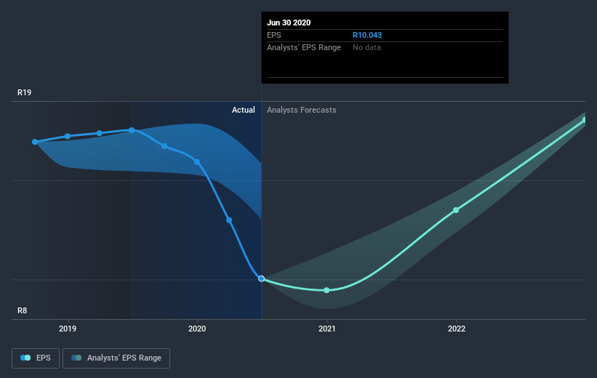Select the highlighted Jun 30 2020 EPS point
The image size is (597, 378).
coord(261,278)
